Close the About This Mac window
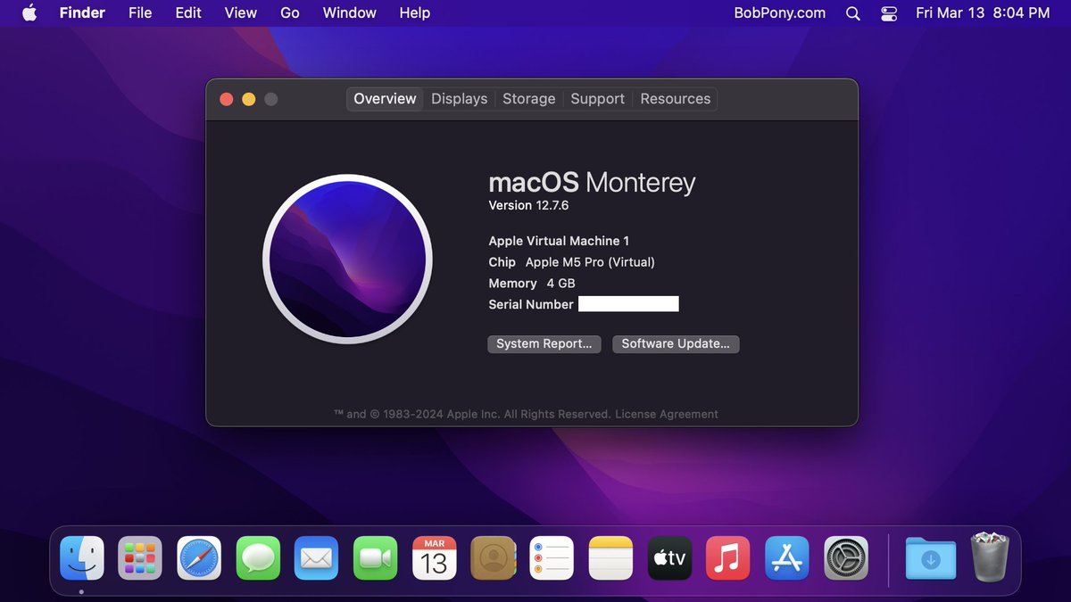 click(x=227, y=99)
